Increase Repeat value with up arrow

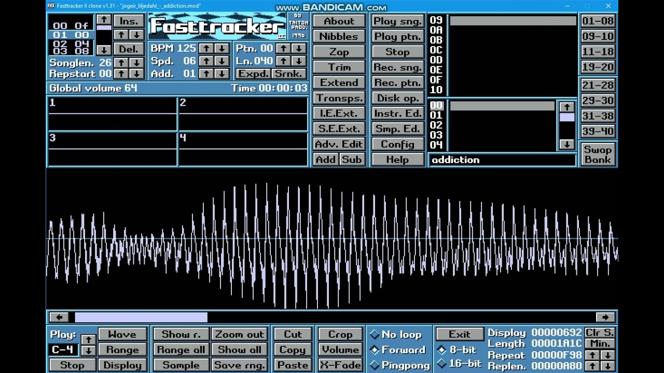click(x=592, y=355)
